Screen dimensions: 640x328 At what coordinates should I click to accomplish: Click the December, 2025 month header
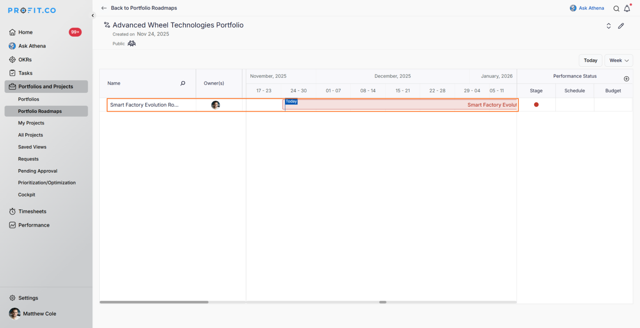(x=393, y=76)
